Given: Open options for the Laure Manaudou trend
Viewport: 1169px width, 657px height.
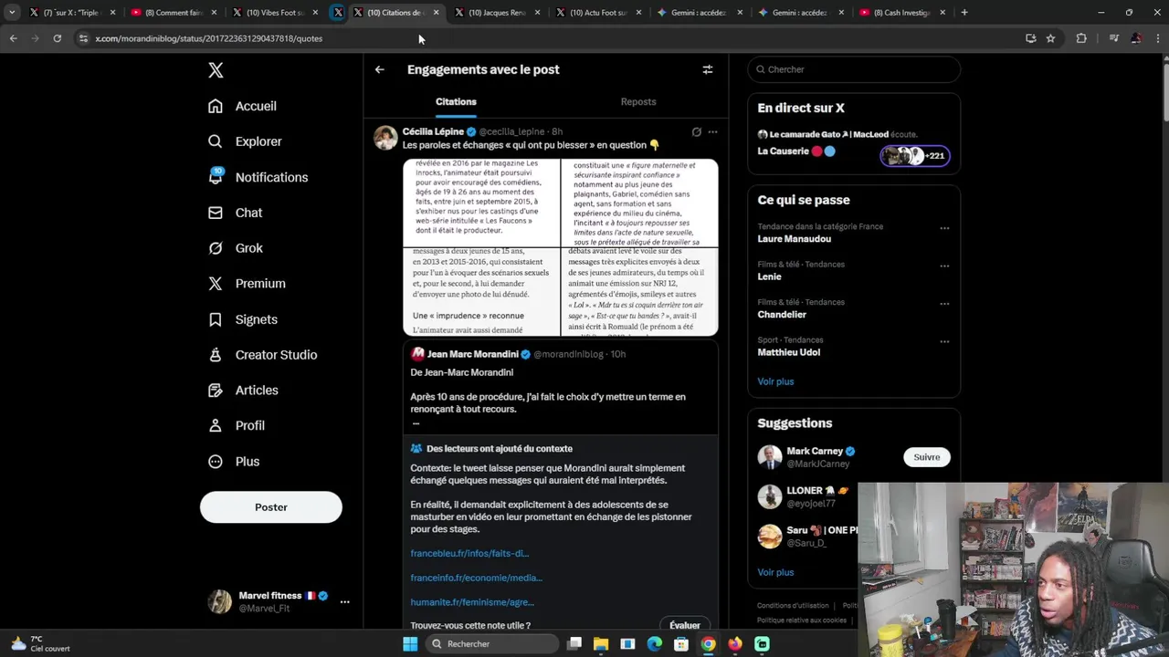Looking at the screenshot, I should (944, 228).
